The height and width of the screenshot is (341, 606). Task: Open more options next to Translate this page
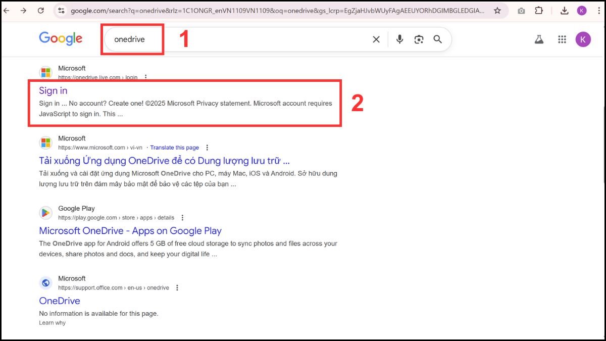click(x=207, y=148)
